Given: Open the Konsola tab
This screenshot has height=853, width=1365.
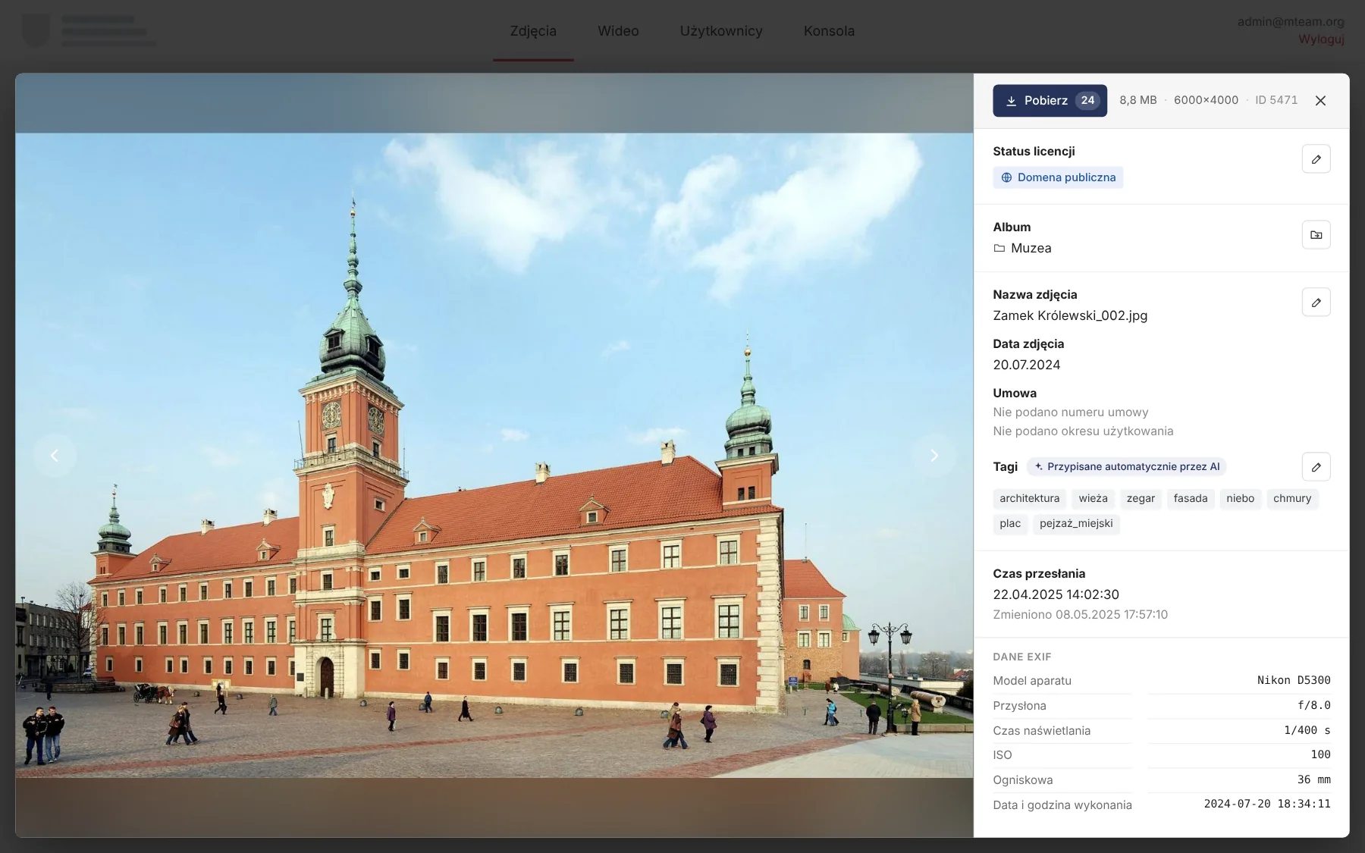Looking at the screenshot, I should tap(829, 31).
